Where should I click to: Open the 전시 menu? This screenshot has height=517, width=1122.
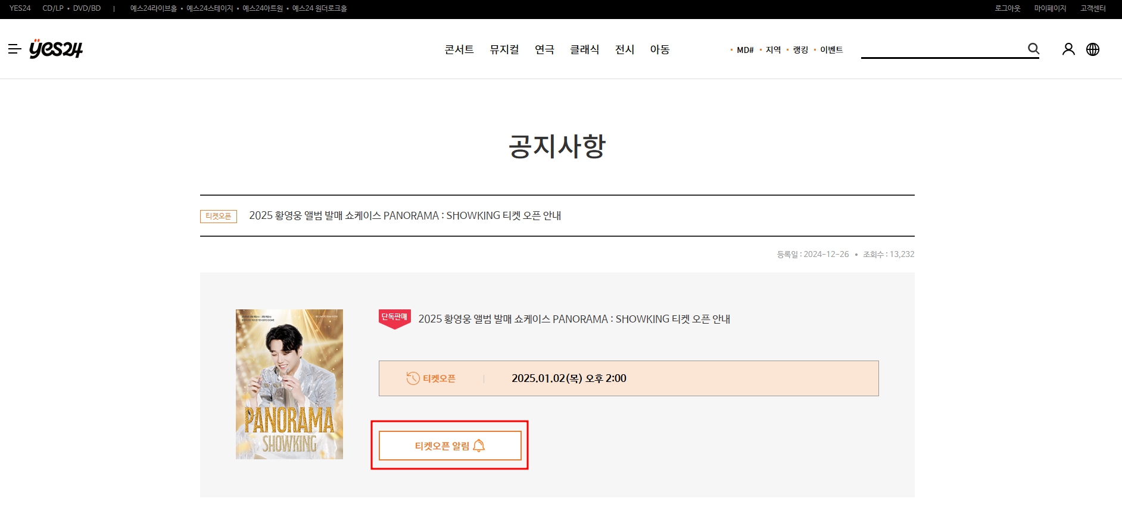[625, 49]
